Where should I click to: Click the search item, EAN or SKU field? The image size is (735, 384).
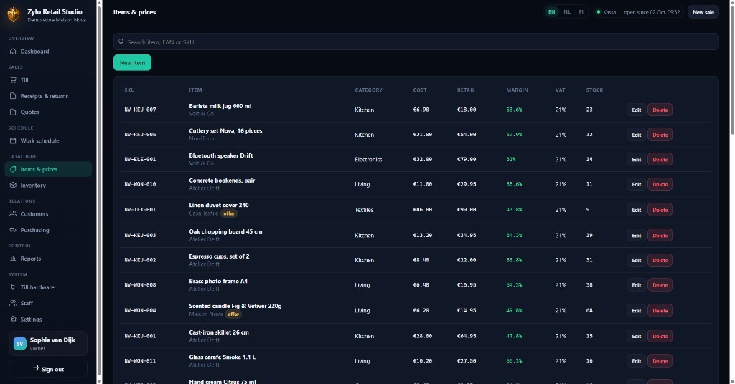point(416,42)
